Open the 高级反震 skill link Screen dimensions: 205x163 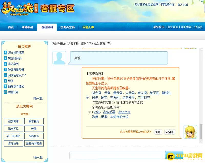[109, 112]
